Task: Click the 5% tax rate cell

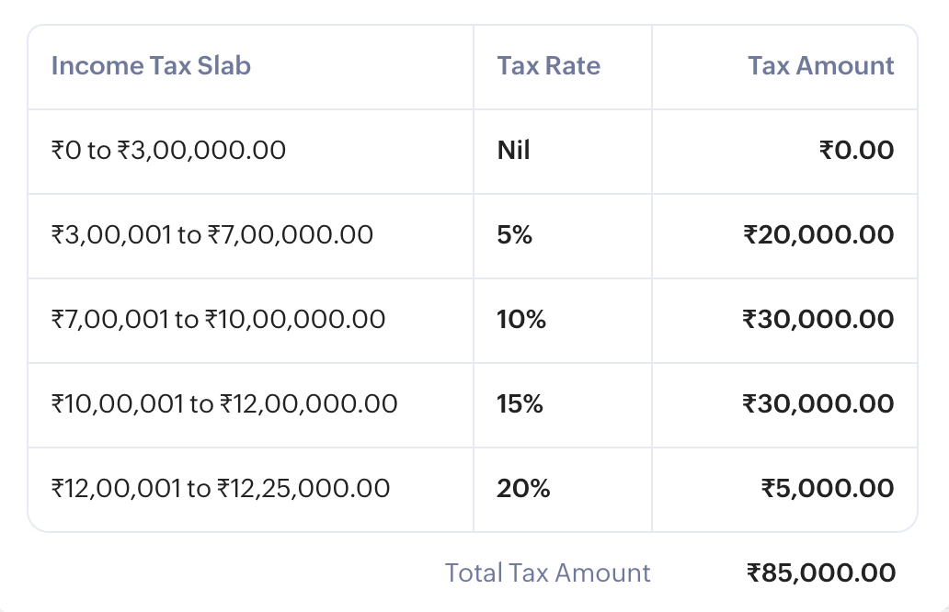Action: pyautogui.click(x=515, y=235)
